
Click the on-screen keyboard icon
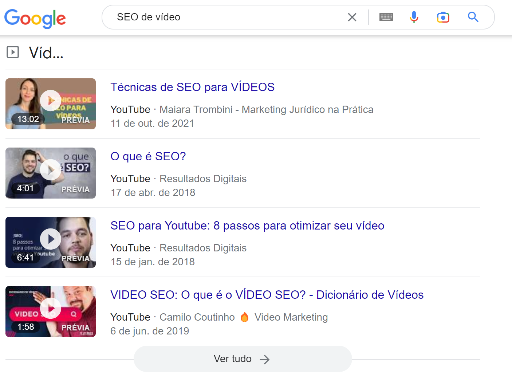[x=386, y=17]
